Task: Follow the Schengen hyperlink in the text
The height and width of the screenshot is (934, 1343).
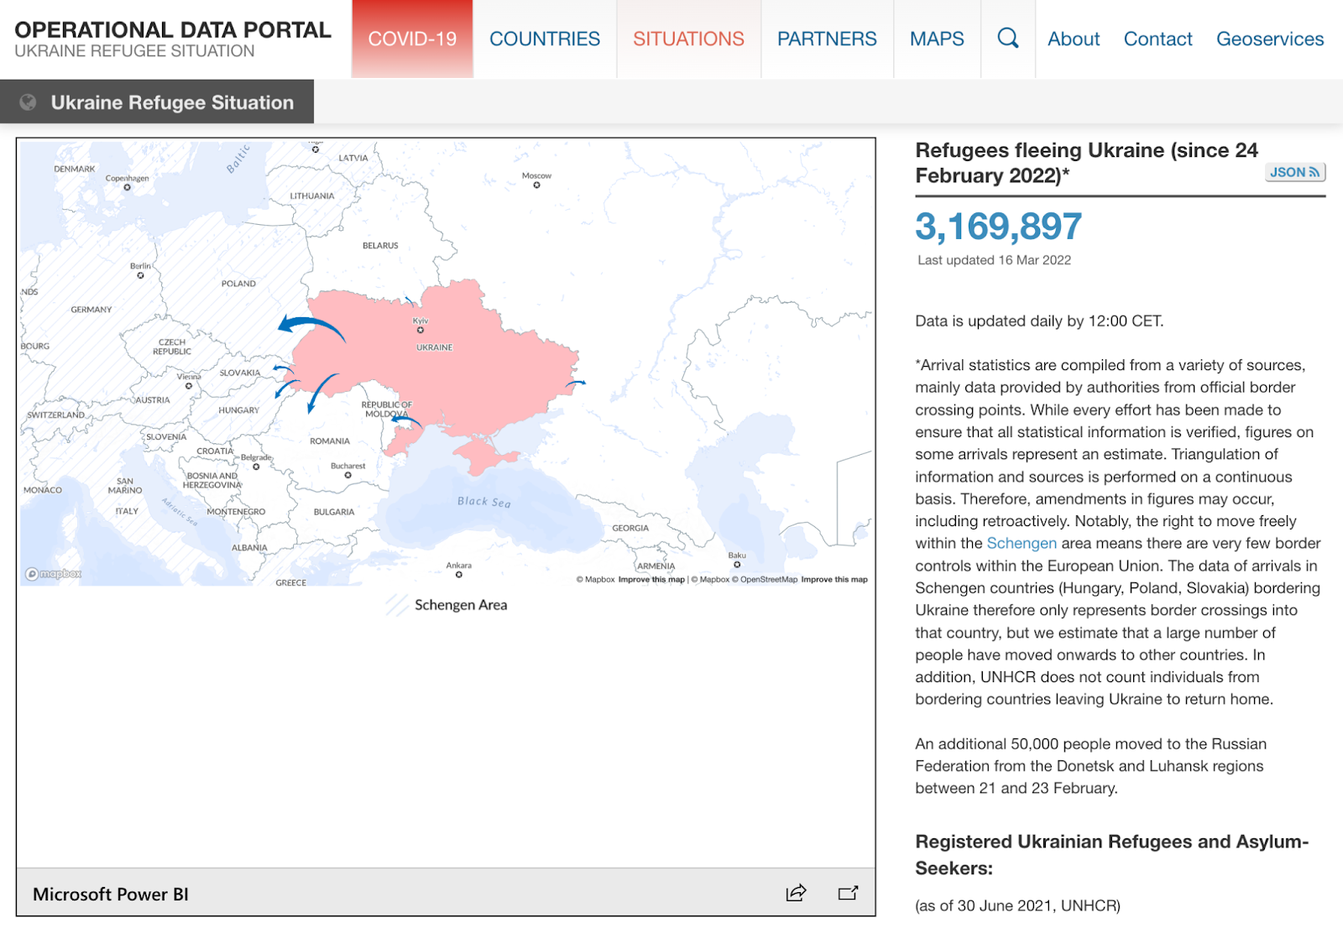Action: click(x=1022, y=543)
